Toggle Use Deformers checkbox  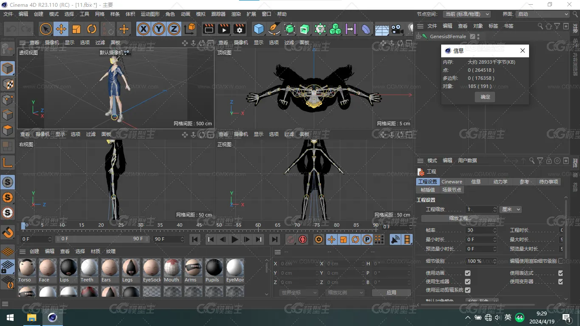[x=560, y=281]
